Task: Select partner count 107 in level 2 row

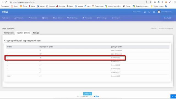Action: [40, 54]
